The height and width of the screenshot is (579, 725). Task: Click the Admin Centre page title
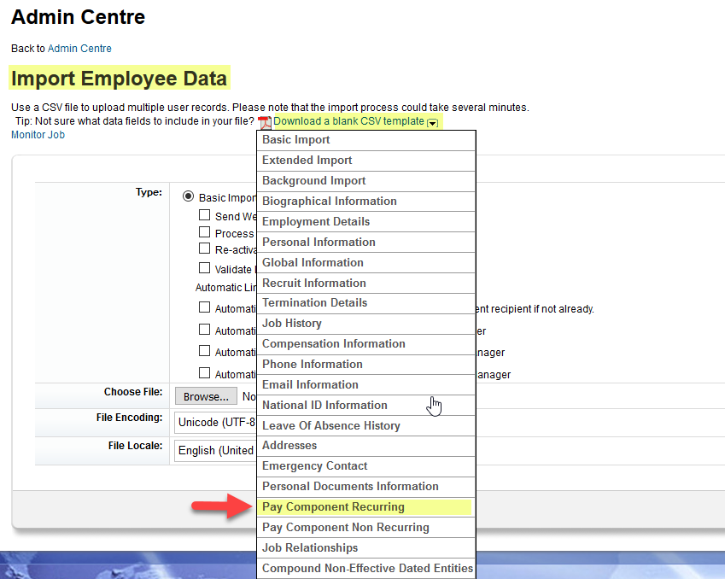click(79, 17)
